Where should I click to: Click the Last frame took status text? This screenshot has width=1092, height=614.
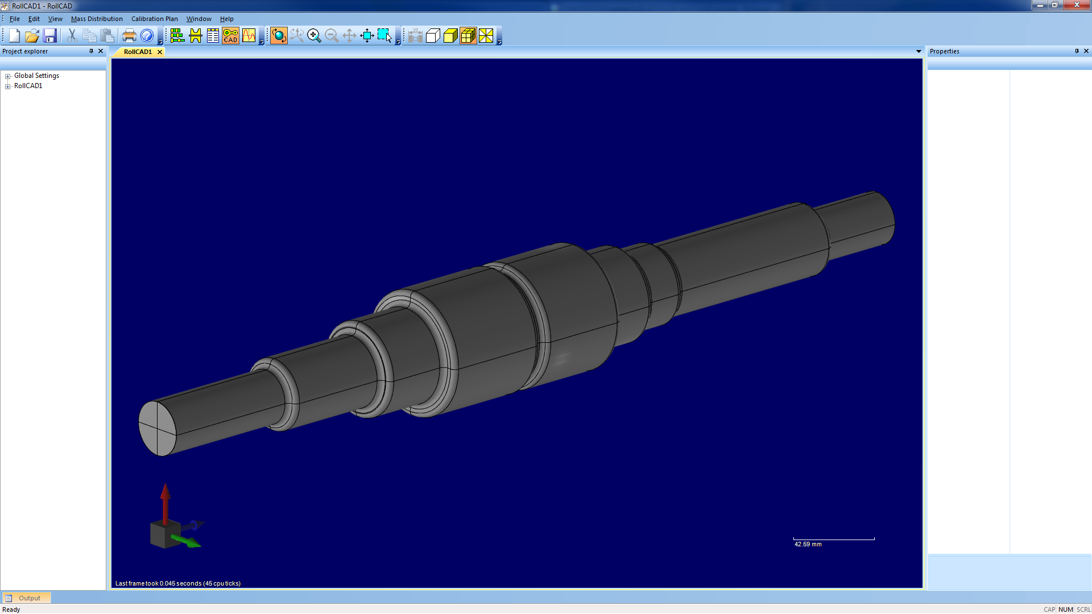coord(178,583)
